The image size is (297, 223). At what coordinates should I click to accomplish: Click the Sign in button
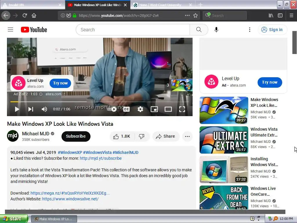(272, 30)
